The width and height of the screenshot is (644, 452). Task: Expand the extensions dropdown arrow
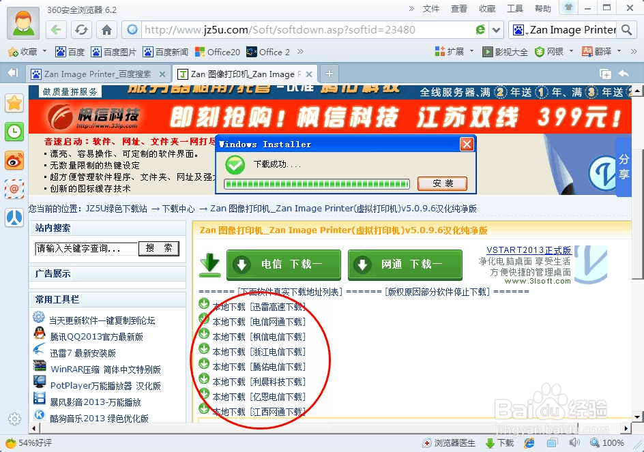471,51
